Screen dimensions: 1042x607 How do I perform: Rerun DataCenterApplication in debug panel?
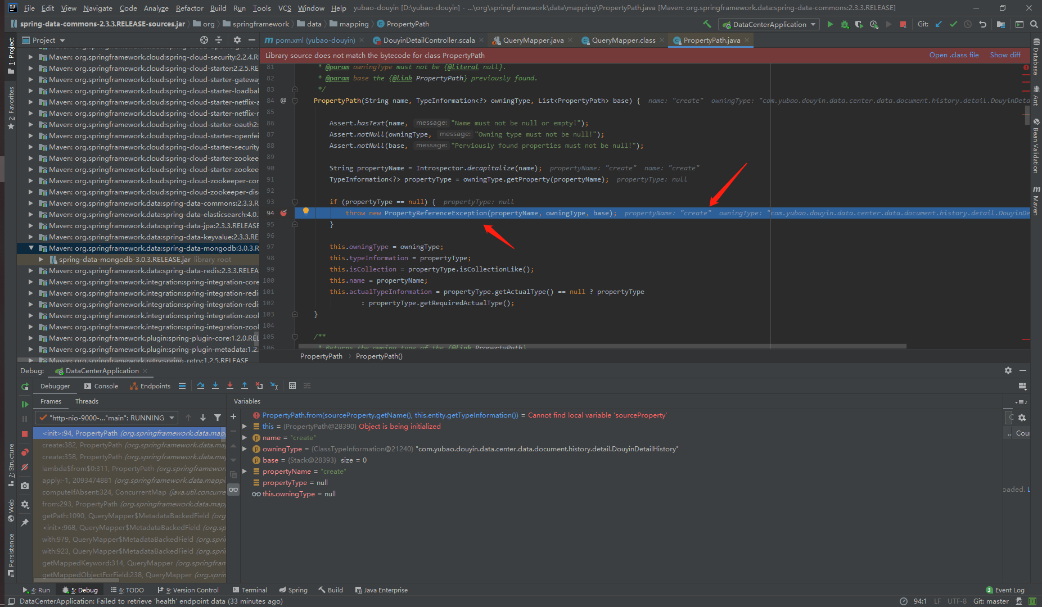[25, 387]
